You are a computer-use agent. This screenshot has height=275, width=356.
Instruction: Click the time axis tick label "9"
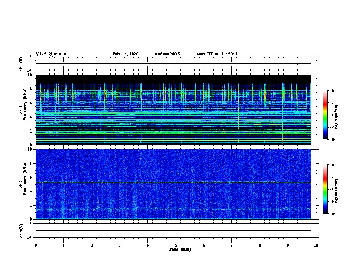(x=288, y=245)
